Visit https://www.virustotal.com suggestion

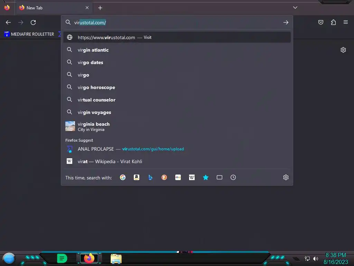coord(177,37)
